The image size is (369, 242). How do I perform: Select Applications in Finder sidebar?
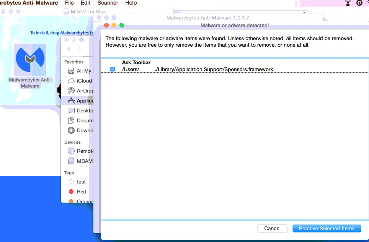point(77,101)
